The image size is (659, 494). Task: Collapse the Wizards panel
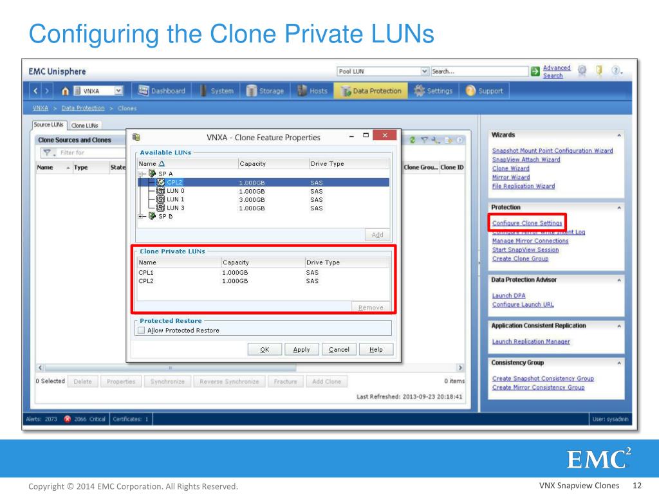[x=619, y=135]
